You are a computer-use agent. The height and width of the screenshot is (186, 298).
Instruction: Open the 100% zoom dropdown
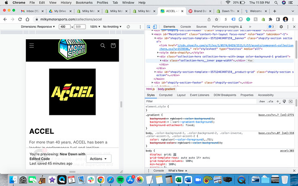(95, 27)
